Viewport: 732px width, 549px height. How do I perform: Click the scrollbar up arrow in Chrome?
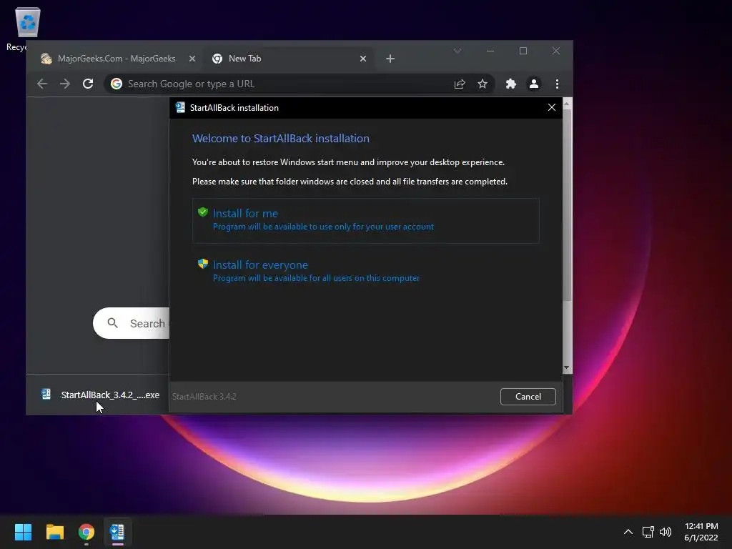567,104
